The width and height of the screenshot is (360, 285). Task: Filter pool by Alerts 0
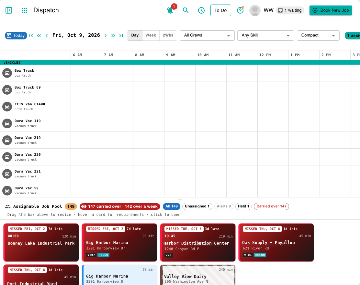point(224,206)
